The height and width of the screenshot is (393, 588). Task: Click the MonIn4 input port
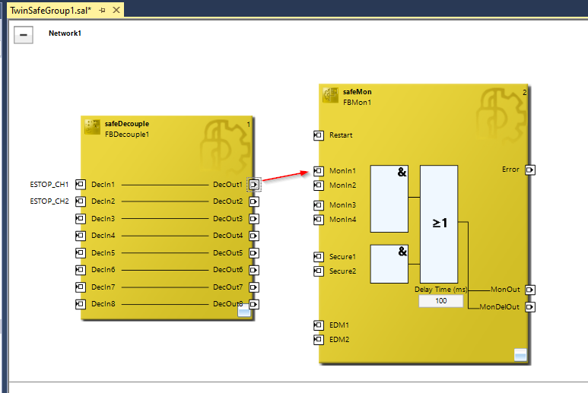(x=319, y=220)
